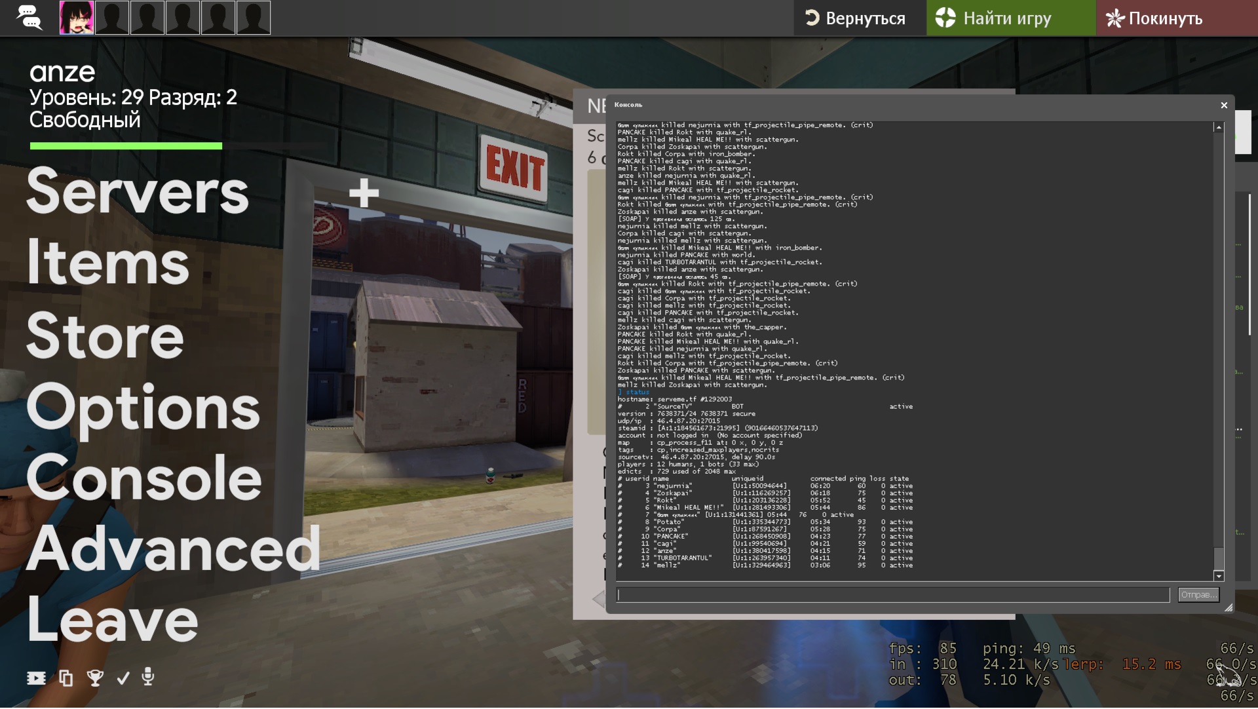Viewport: 1258px width, 709px height.
Task: Click left arrow in window behind console
Action: point(598,599)
